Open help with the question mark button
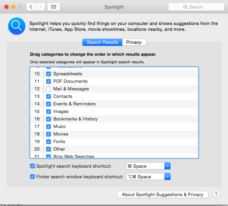Image resolution: width=228 pixels, height=206 pixels. 216,194
